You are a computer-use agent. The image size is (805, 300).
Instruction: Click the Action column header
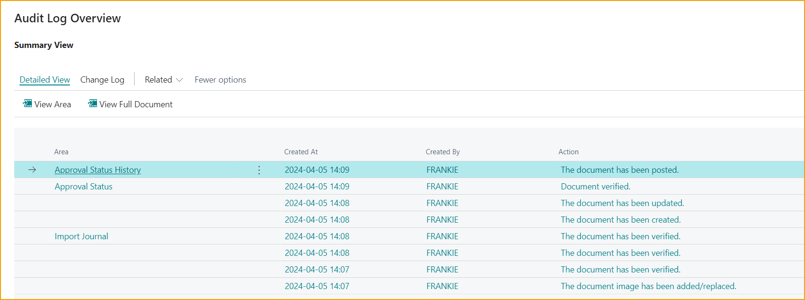(568, 152)
